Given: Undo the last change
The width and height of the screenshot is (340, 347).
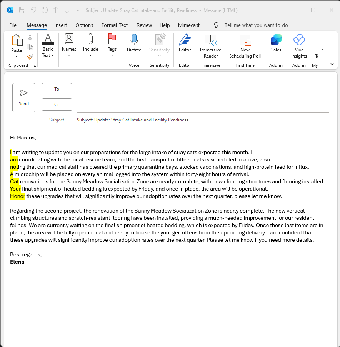Looking at the screenshot, I should tap(34, 10).
